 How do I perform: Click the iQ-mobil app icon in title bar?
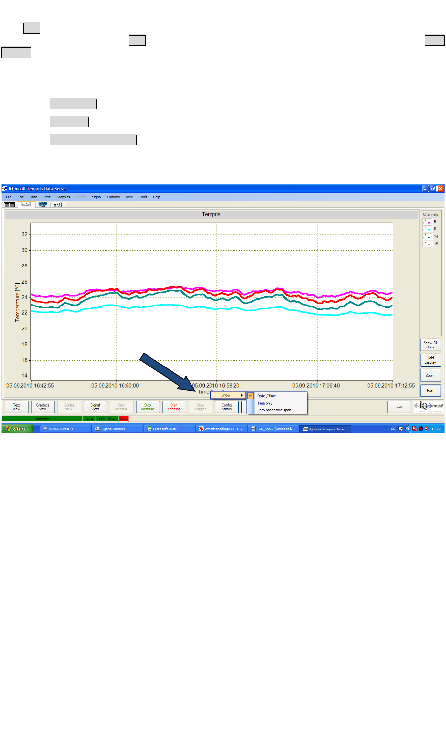(x=5, y=189)
